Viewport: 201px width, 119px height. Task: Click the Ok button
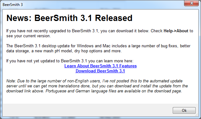[184, 110]
